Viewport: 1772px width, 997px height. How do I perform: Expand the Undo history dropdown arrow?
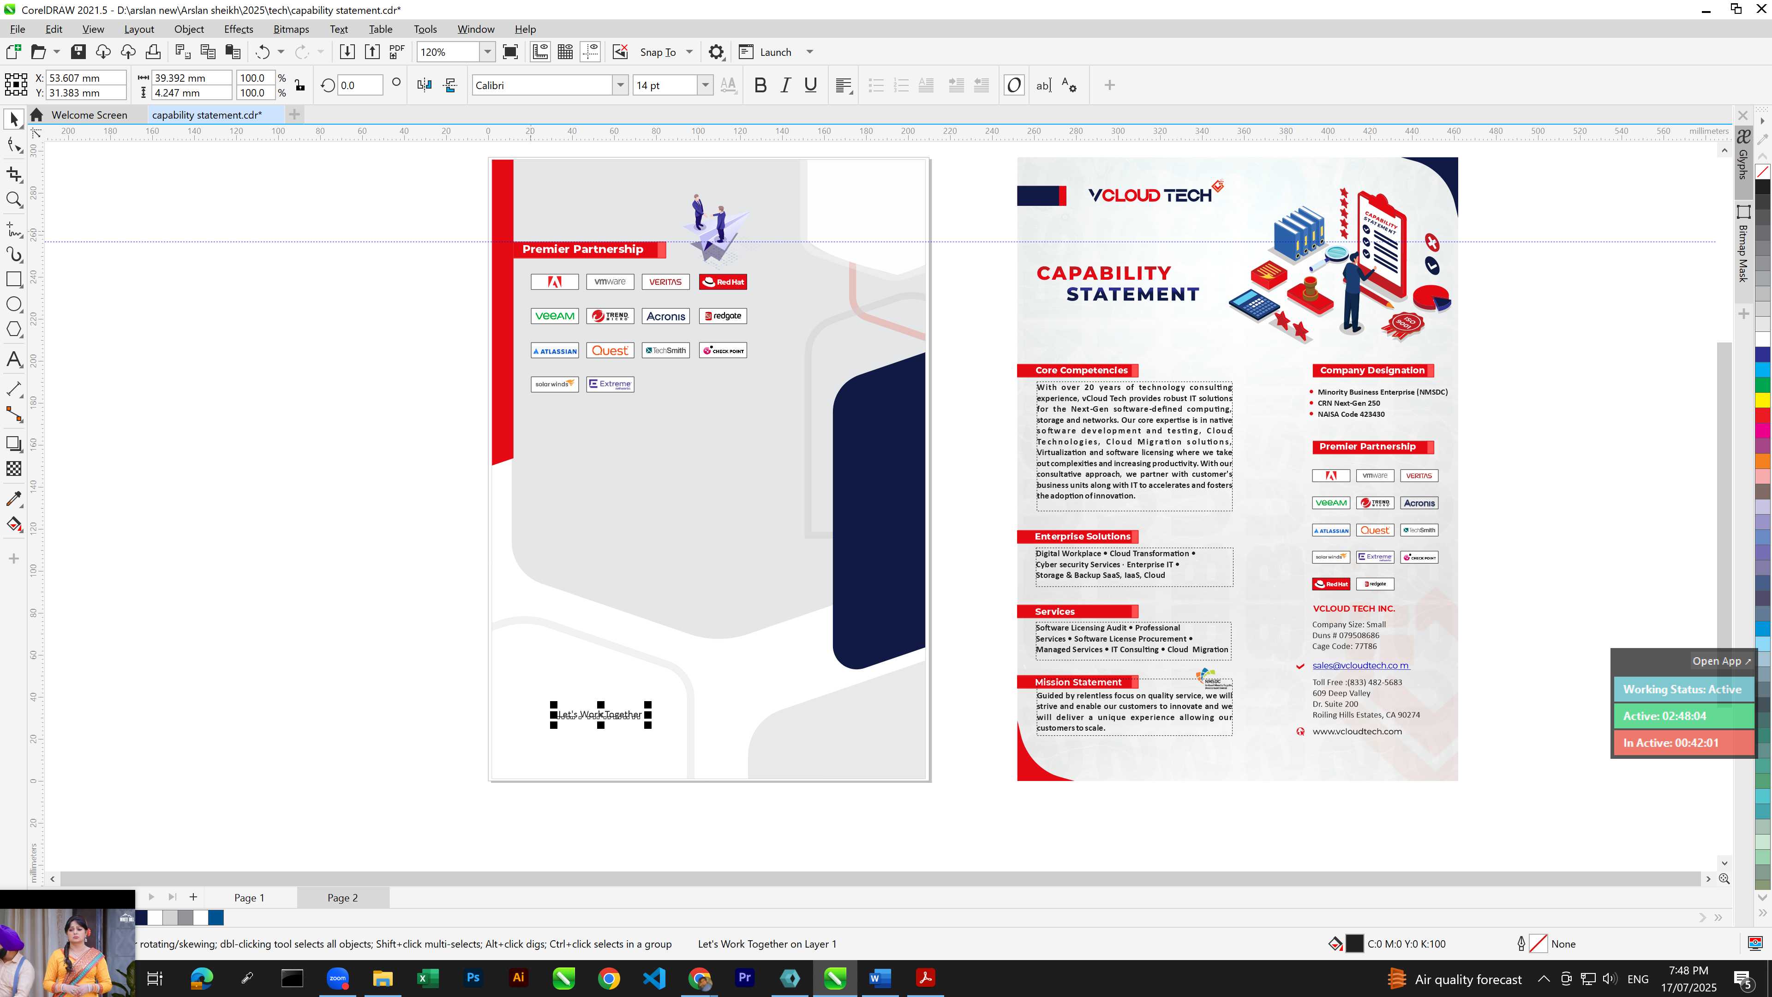(x=281, y=52)
